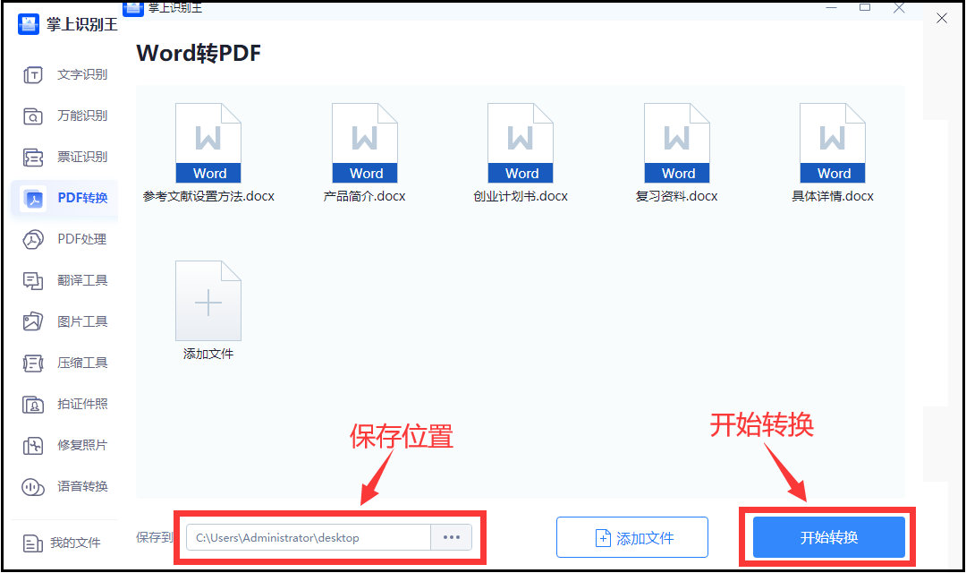966x573 pixels.
Task: Click the 复习资料.docx file name
Action: [x=677, y=197]
